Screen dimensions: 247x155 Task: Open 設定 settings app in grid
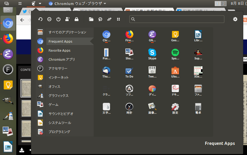175,108
